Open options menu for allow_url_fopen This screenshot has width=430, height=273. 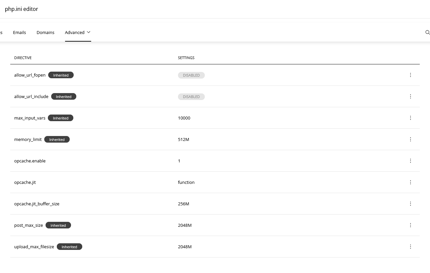[411, 75]
